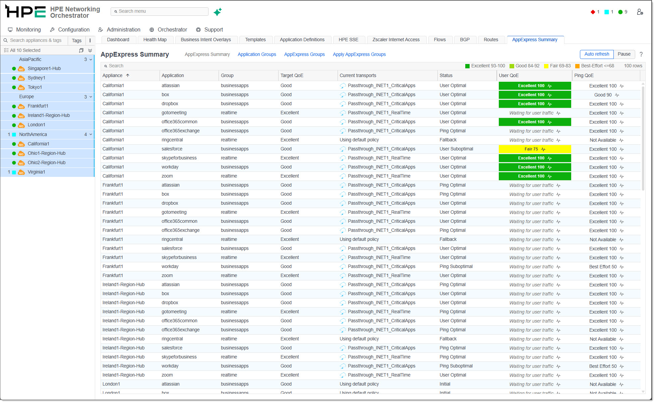This screenshot has width=655, height=403.
Task: Click the green alarms circle icon
Action: tap(620, 12)
